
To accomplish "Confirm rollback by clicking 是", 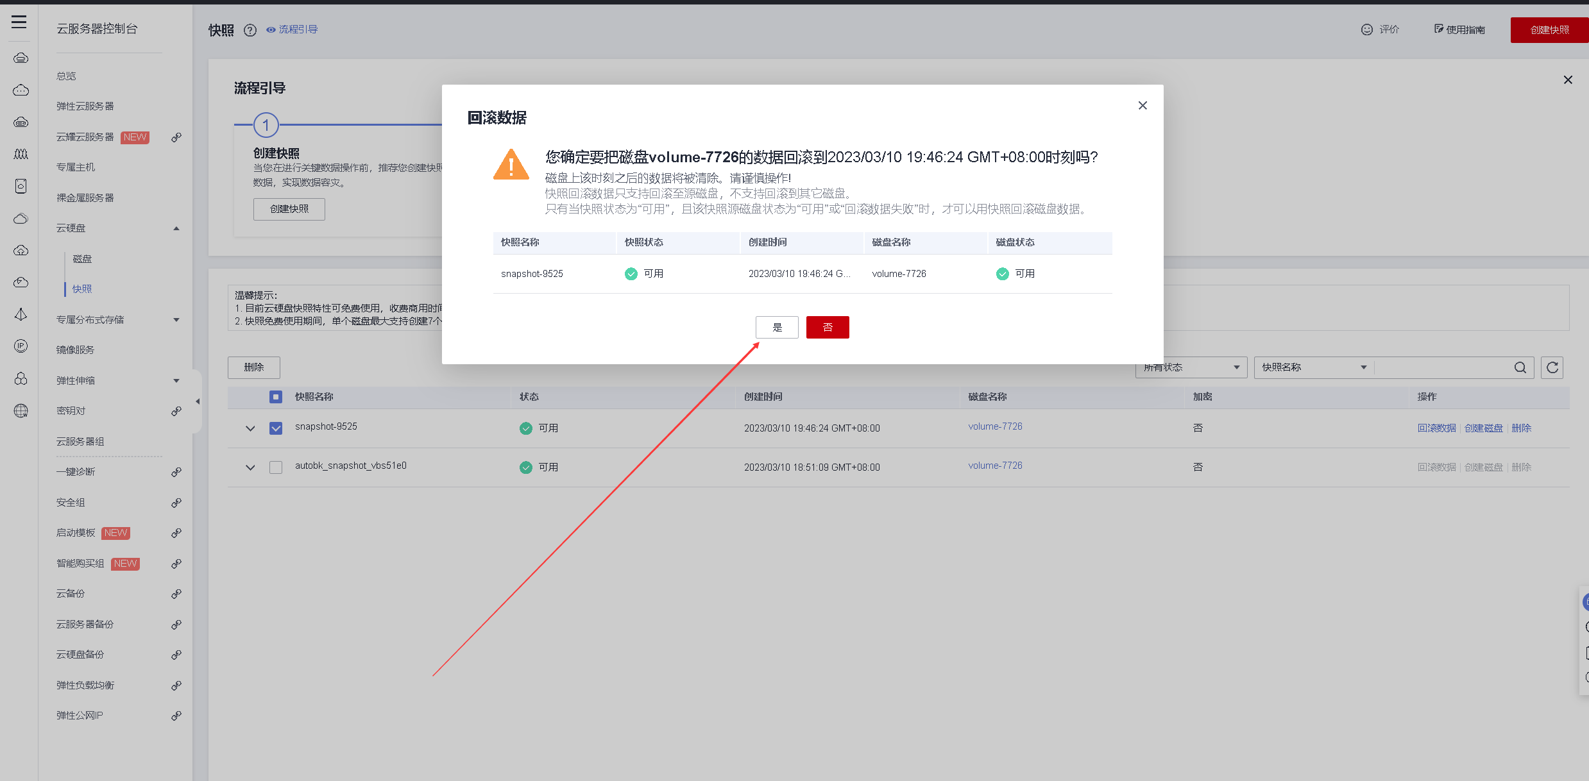I will pos(776,328).
